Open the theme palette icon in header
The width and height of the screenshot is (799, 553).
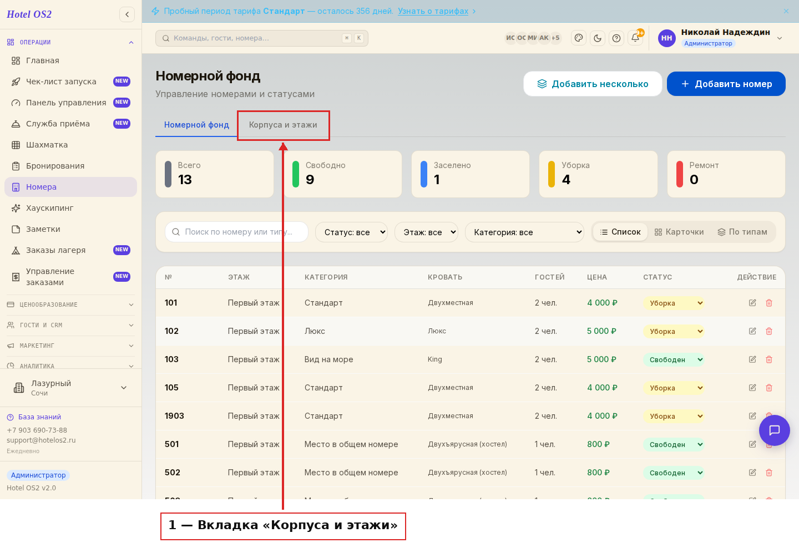[579, 38]
